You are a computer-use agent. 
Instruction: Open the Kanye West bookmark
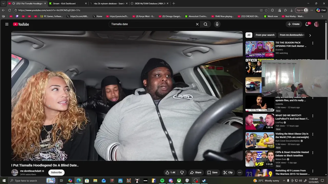[x=143, y=16]
